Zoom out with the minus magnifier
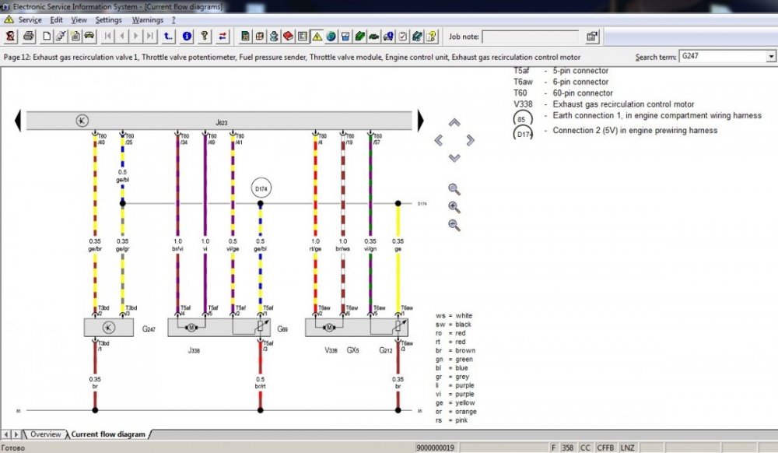Screen dimensions: 778x453 [x=454, y=225]
